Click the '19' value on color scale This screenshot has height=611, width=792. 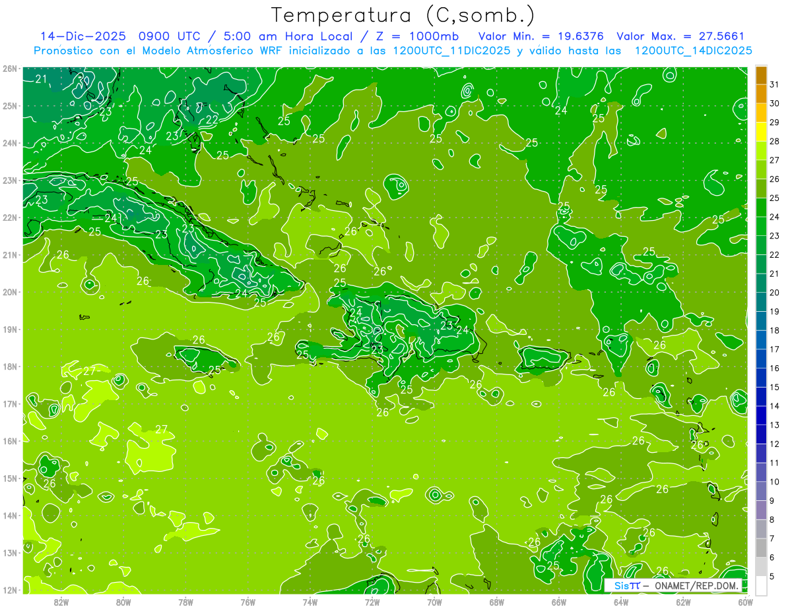[x=774, y=312]
